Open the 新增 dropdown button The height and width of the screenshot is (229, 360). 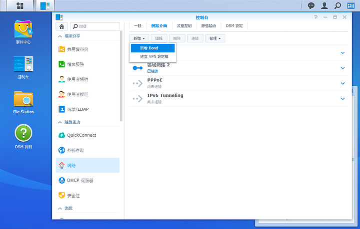coord(139,38)
